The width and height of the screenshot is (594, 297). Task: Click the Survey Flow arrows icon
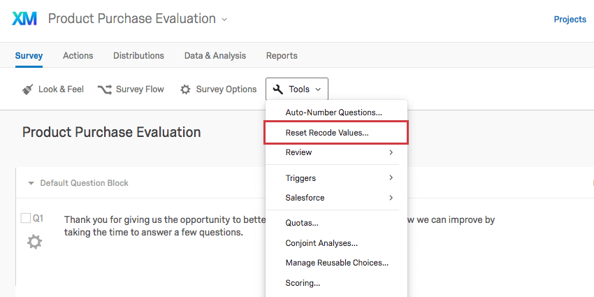coord(104,89)
